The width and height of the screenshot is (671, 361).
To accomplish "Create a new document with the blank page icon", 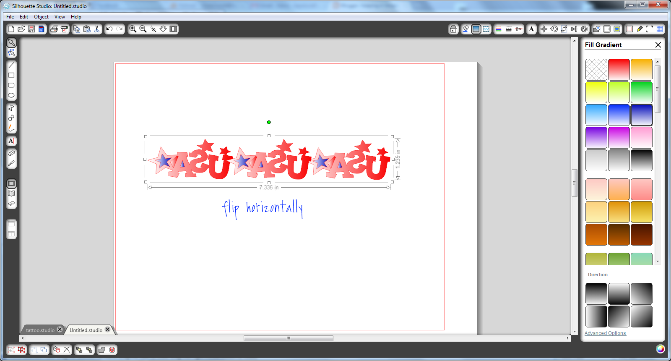I will click(11, 29).
